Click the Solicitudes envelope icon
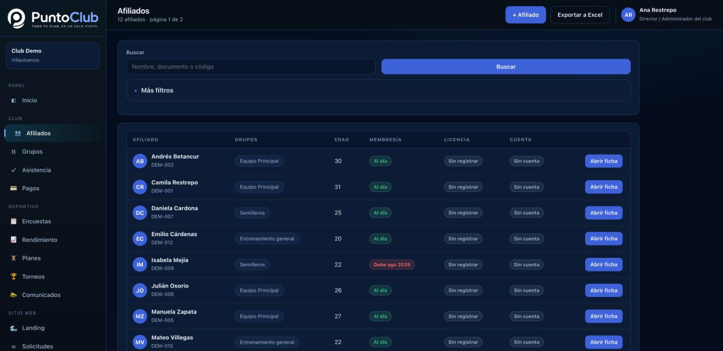Image resolution: width=723 pixels, height=351 pixels. pyautogui.click(x=13, y=347)
